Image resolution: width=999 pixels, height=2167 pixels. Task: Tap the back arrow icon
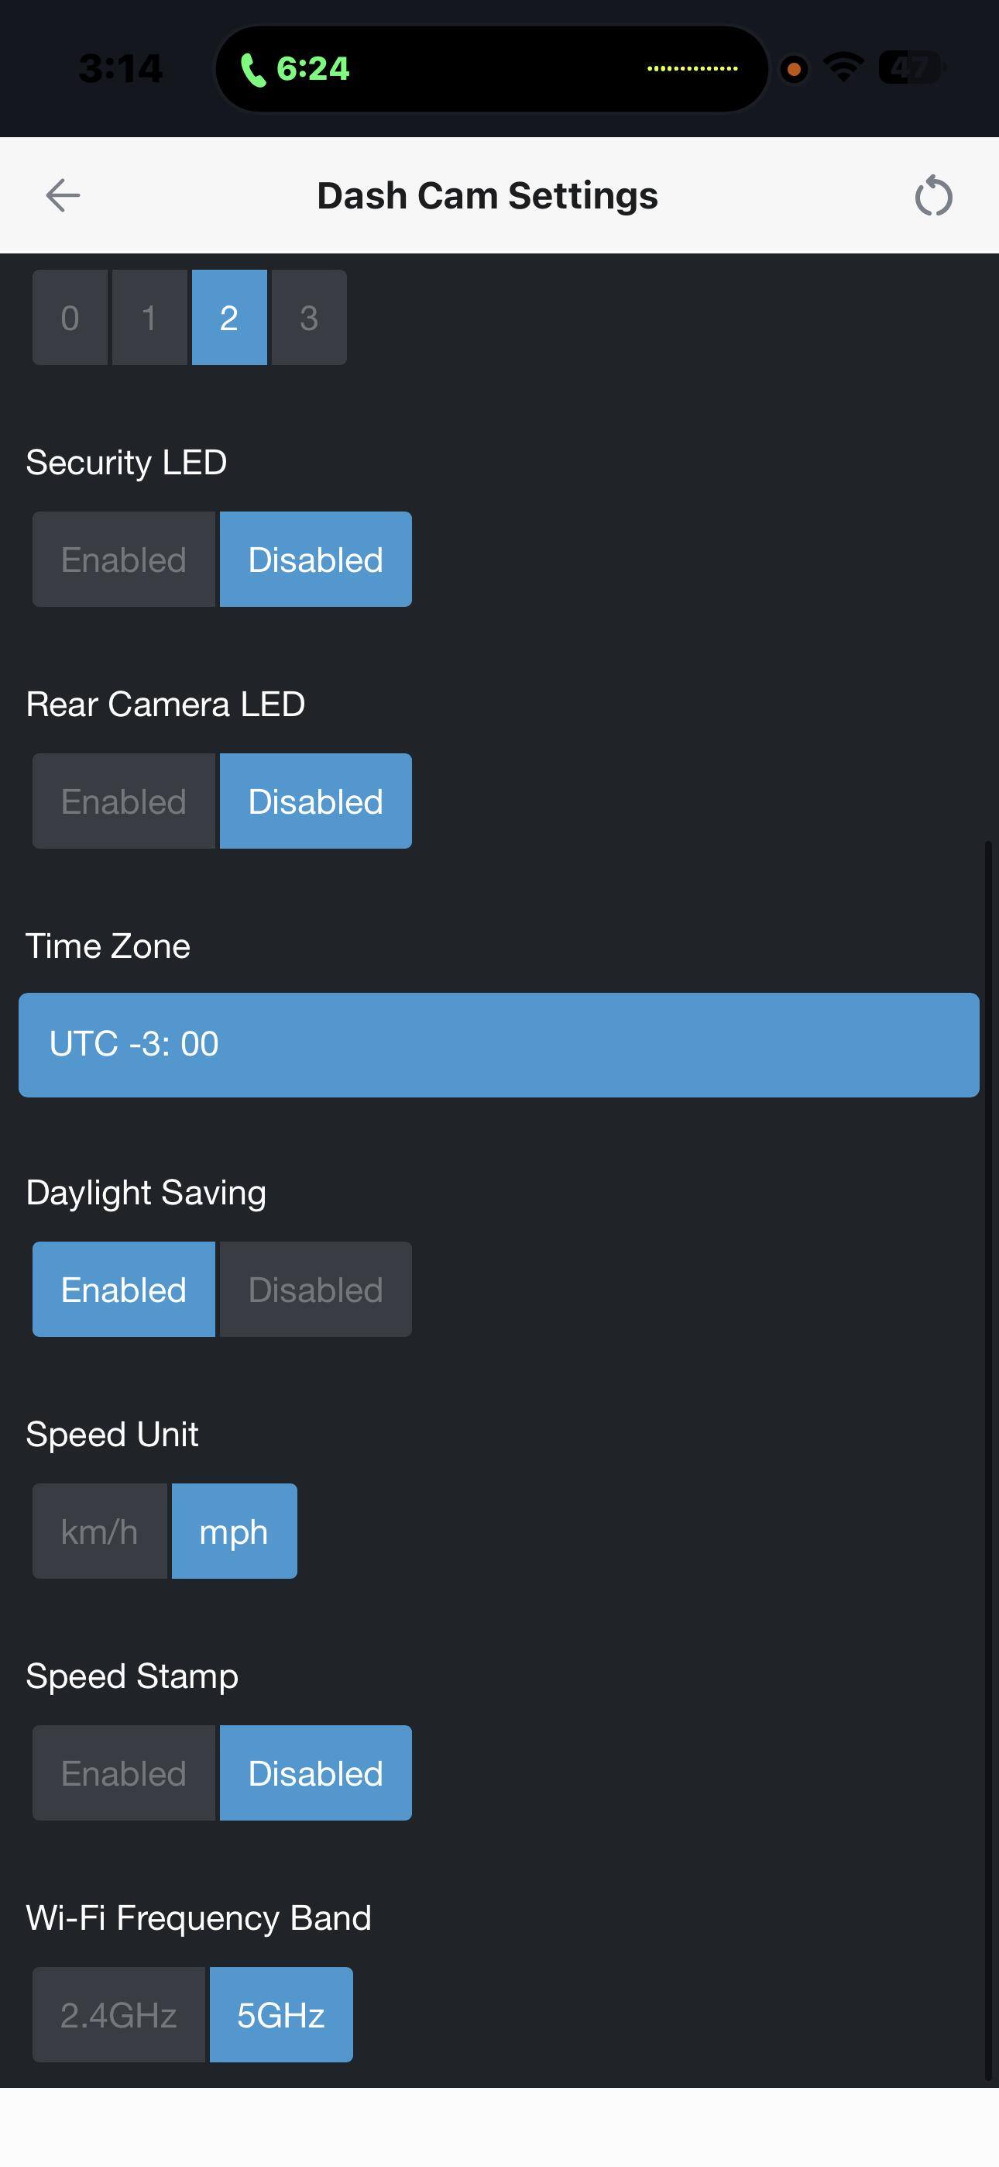pos(63,195)
